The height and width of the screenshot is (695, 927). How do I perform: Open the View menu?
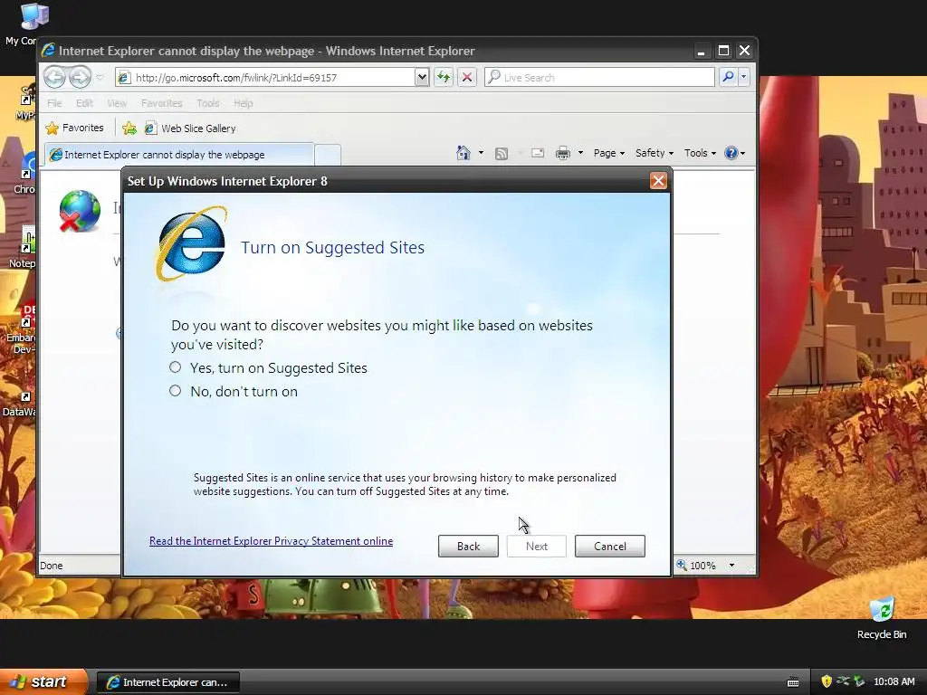click(117, 103)
